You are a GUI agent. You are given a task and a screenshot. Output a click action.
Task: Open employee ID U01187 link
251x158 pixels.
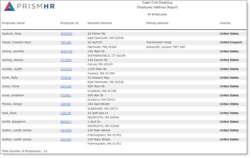pyautogui.click(x=66, y=140)
